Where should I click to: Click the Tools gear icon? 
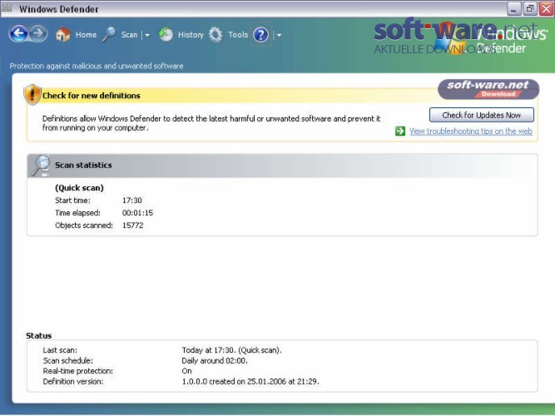[x=216, y=35]
